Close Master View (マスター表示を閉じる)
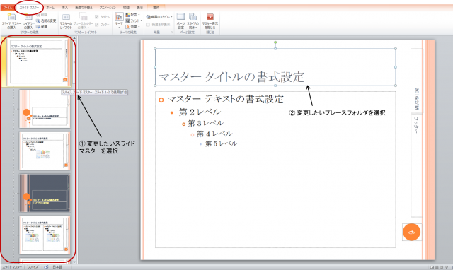The image size is (453, 270). click(210, 21)
